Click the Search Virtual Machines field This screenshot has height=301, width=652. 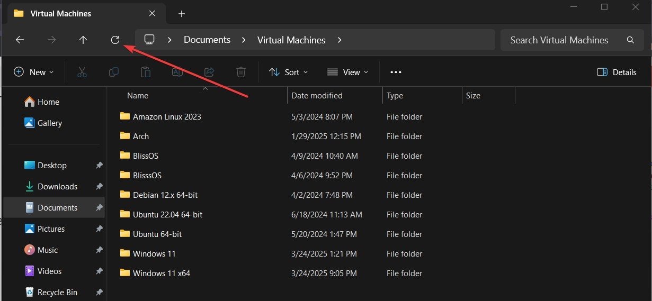coord(559,40)
